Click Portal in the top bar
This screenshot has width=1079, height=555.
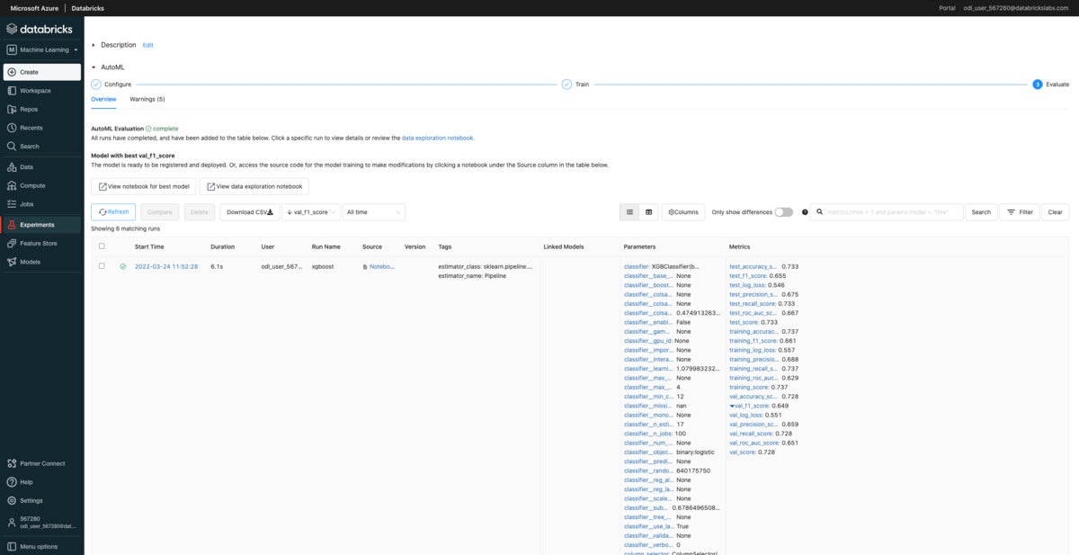tap(947, 7)
